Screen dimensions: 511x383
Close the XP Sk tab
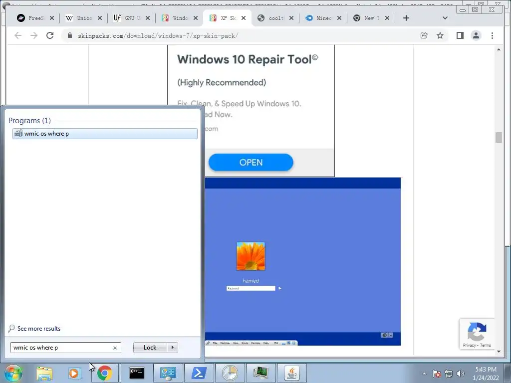click(244, 18)
